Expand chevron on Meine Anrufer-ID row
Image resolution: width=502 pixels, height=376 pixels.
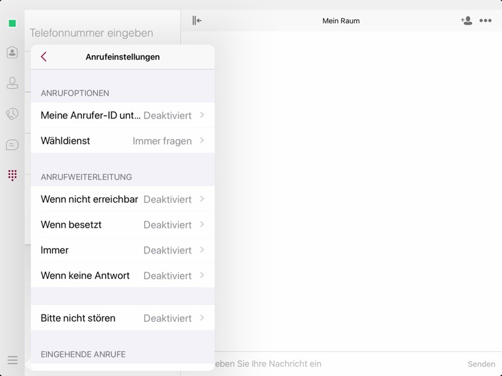(x=202, y=115)
